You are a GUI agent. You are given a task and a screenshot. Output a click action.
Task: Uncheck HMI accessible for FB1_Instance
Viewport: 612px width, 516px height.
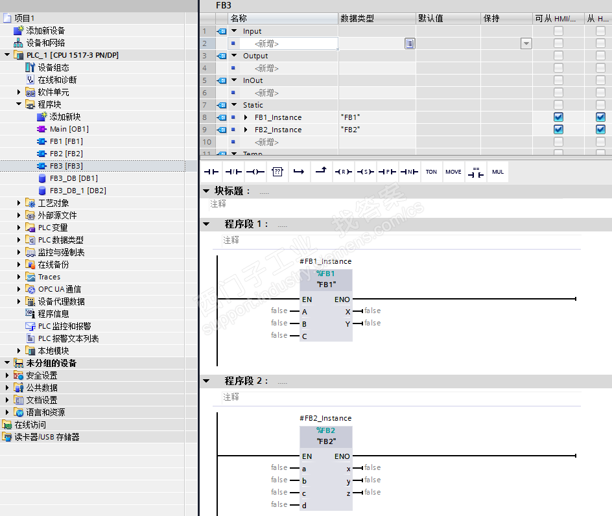(x=559, y=117)
